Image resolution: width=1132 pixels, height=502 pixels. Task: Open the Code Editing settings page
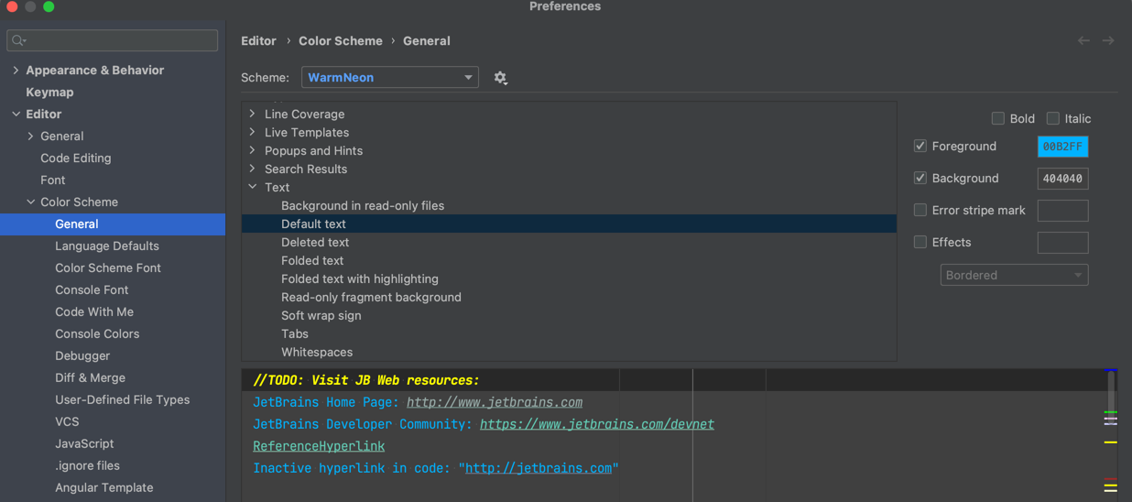pos(76,158)
